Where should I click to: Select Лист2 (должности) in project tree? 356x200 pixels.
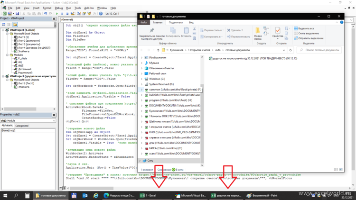(x=29, y=41)
